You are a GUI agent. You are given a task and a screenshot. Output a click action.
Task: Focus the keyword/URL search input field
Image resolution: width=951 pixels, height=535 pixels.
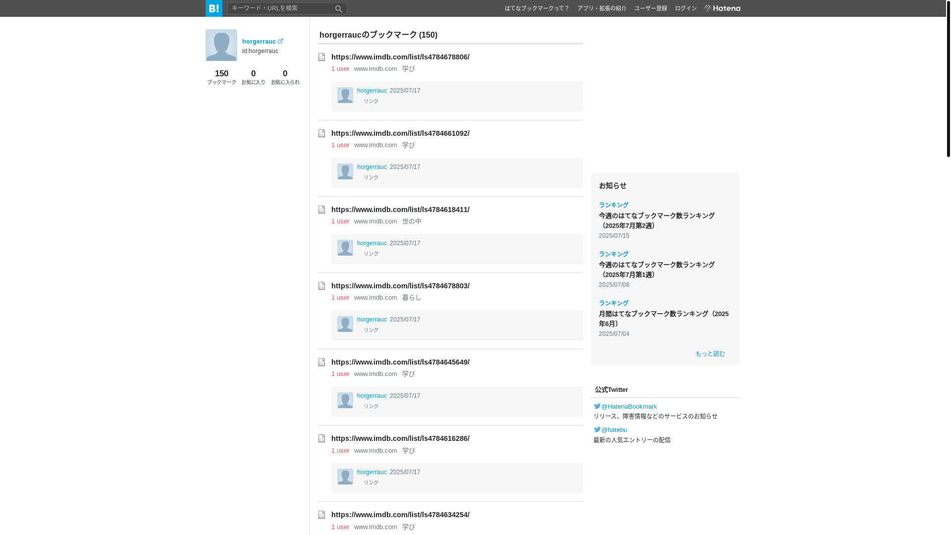[x=280, y=8]
